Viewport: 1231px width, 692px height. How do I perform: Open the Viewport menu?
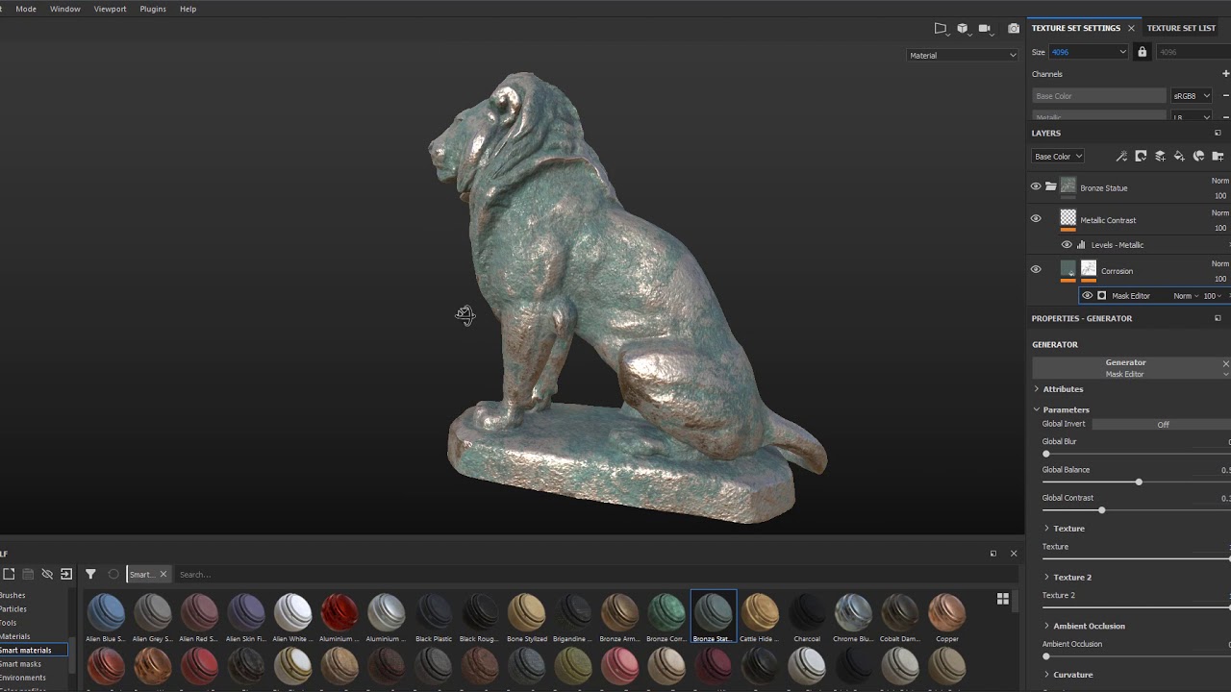pos(110,9)
